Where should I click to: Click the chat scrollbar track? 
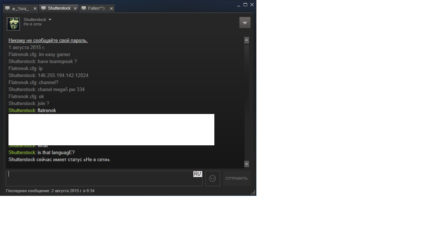247,102
